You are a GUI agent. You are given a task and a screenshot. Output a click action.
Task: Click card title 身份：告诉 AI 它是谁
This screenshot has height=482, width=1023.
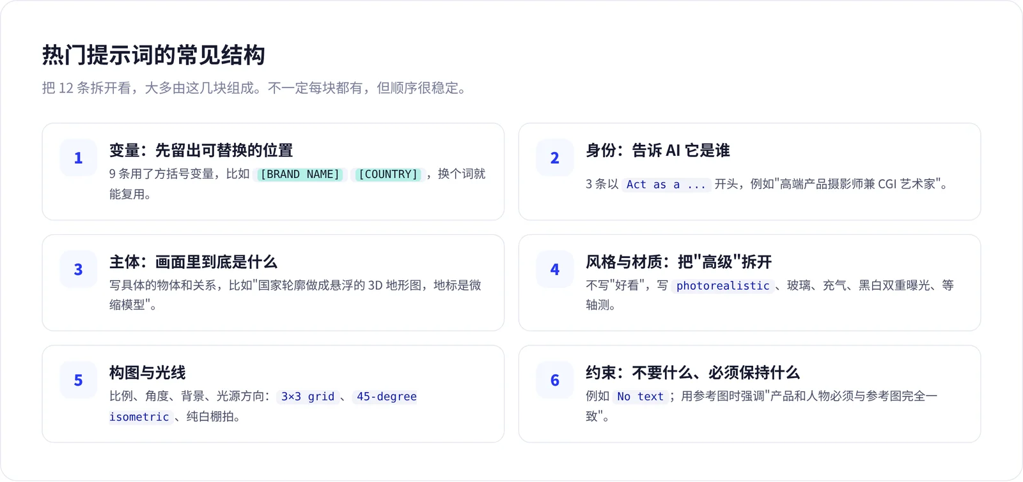tap(657, 151)
